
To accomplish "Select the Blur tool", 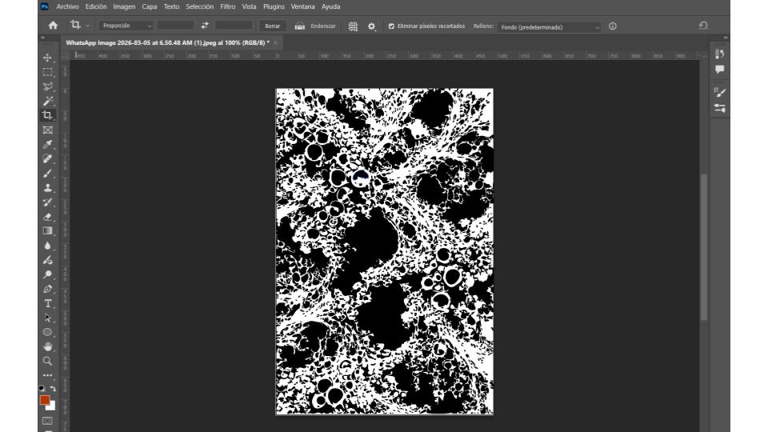I will pos(47,246).
